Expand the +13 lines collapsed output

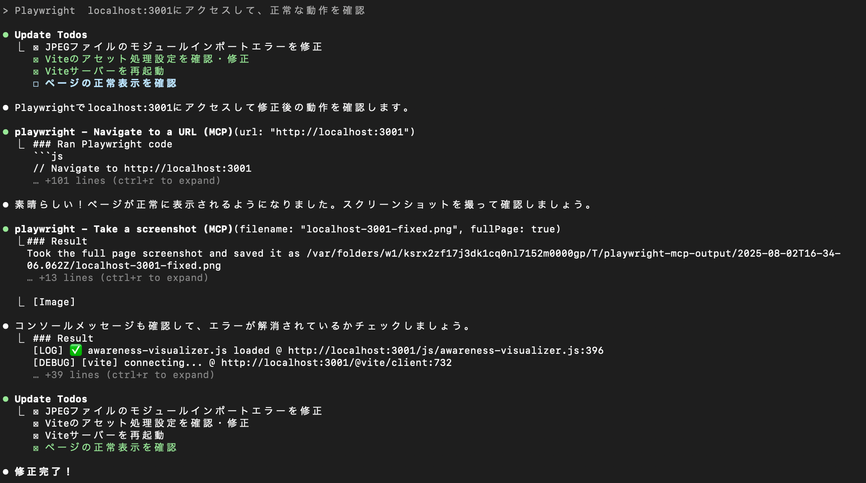coord(118,277)
